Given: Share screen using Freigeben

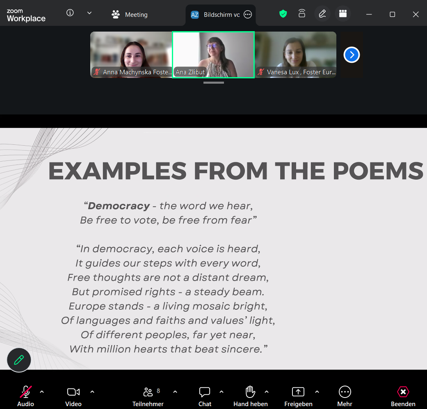Looking at the screenshot, I should 299,396.
